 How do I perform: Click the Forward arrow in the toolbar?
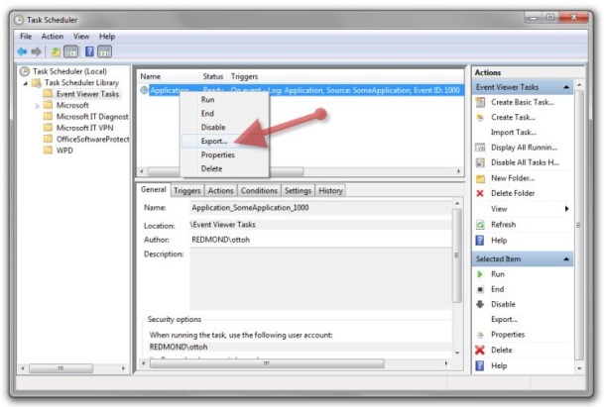[x=38, y=51]
